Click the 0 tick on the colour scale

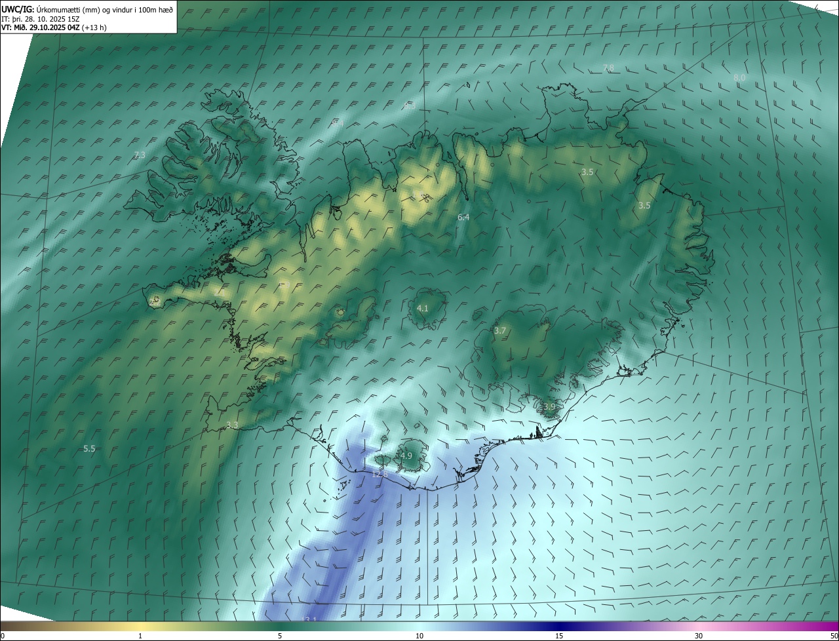coord(3,636)
